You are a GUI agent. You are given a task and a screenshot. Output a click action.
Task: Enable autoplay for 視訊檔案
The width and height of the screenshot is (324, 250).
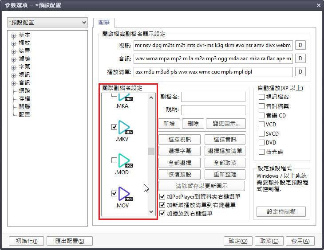(261, 97)
